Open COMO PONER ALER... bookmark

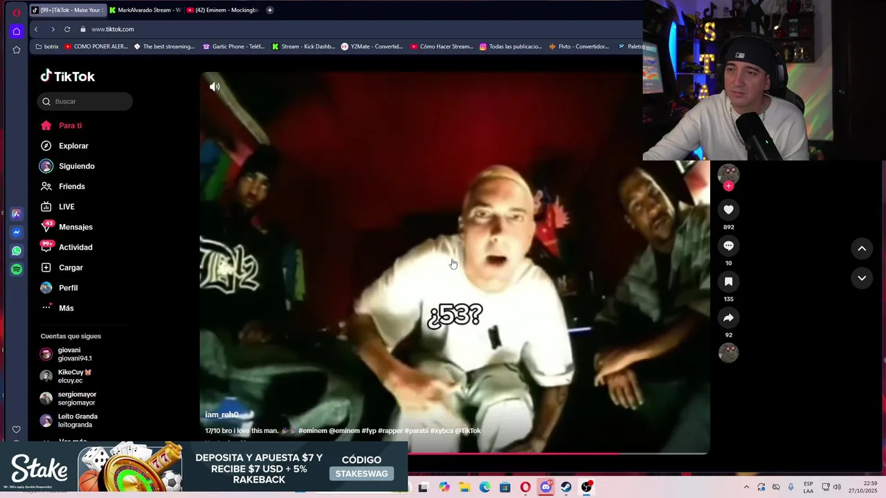click(96, 46)
